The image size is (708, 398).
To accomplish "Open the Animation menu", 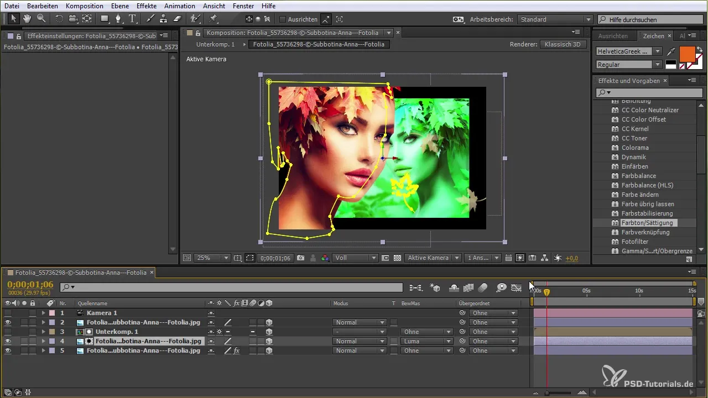I will [x=180, y=6].
